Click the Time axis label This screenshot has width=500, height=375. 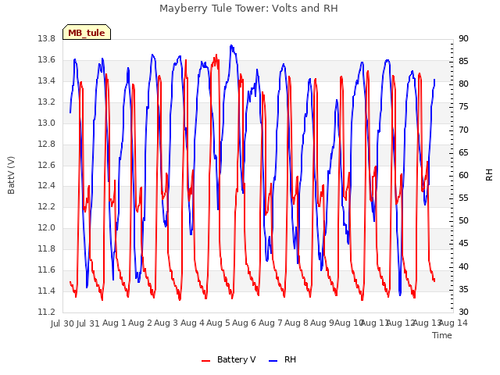[442, 335]
